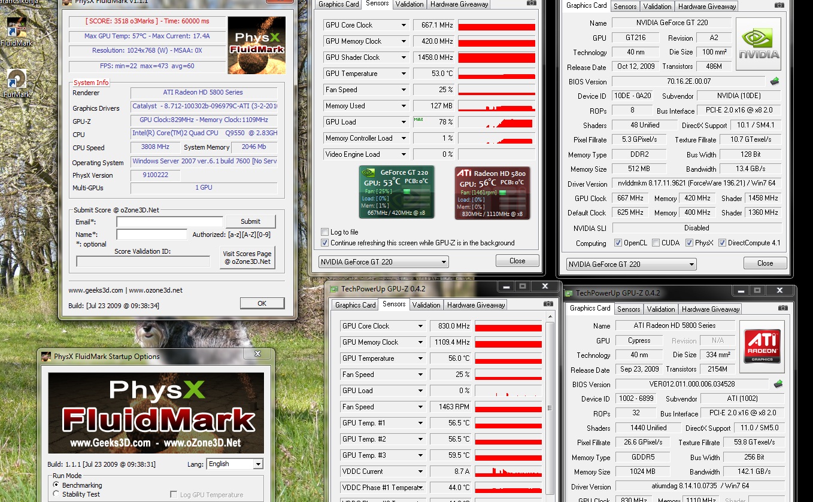Enable the Log to file checkbox
The width and height of the screenshot is (813, 502).
click(x=324, y=232)
